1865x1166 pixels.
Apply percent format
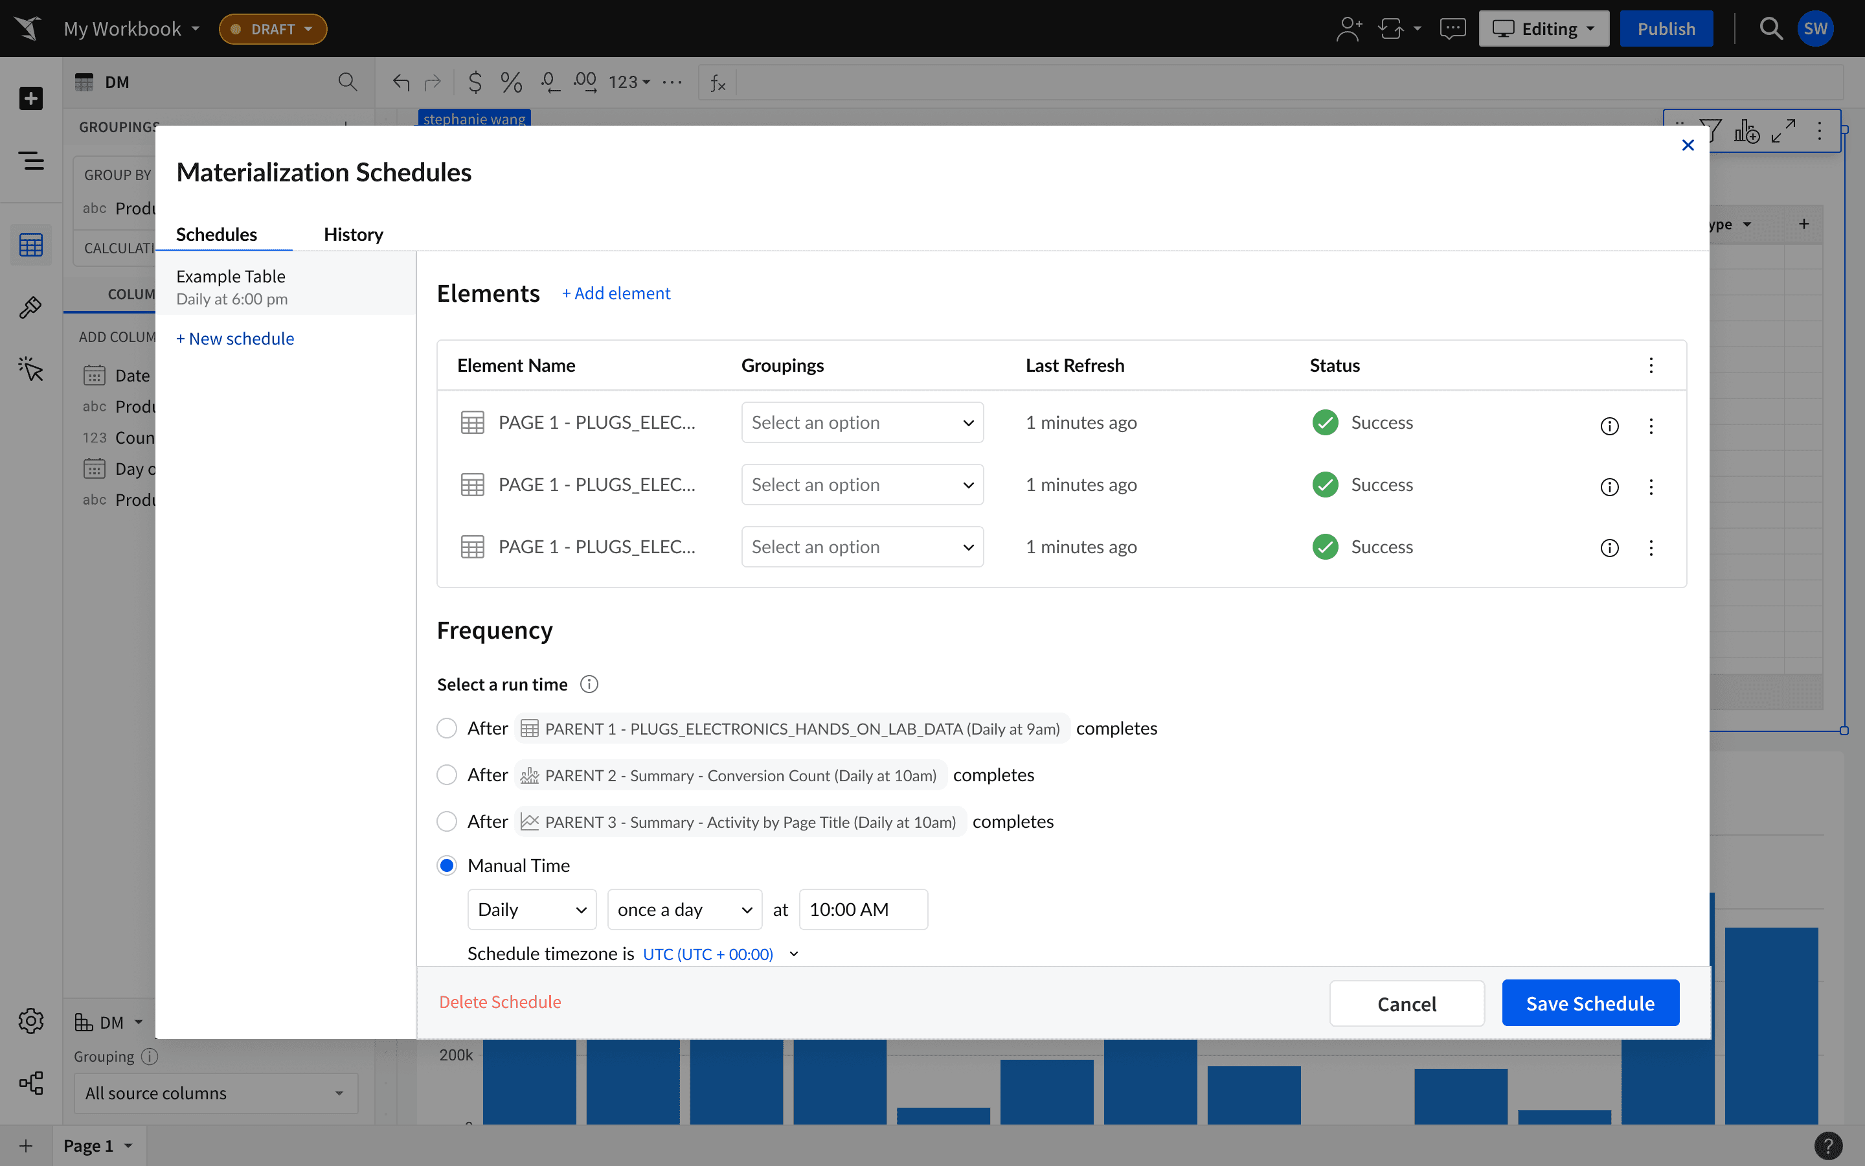click(x=511, y=82)
